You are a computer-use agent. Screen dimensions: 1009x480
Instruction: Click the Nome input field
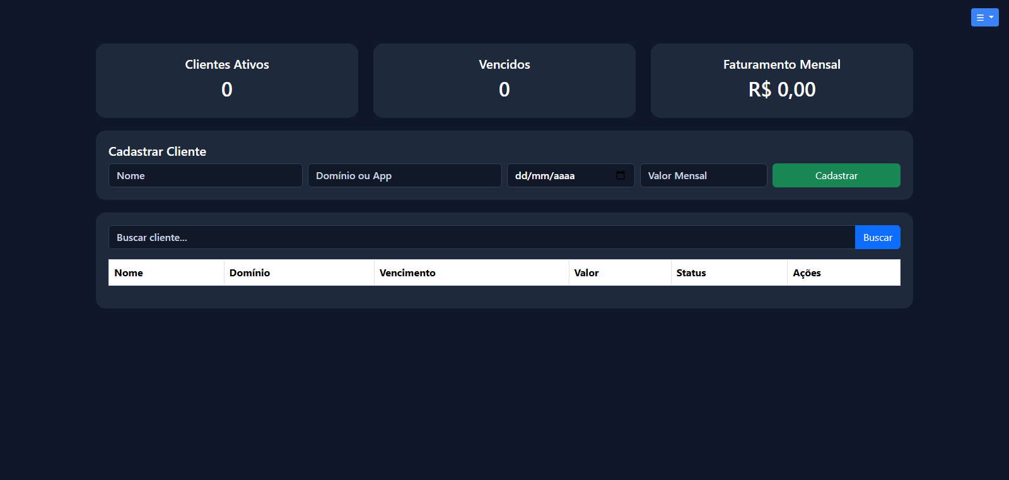205,175
